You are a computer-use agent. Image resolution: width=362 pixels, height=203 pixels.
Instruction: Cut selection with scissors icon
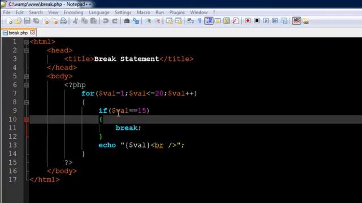[75, 21]
